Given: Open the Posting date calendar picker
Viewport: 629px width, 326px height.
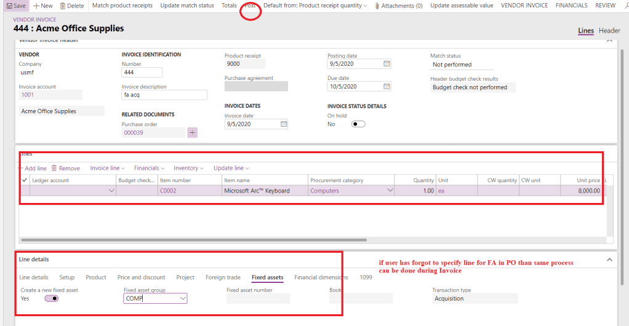Looking at the screenshot, I should coord(387,64).
